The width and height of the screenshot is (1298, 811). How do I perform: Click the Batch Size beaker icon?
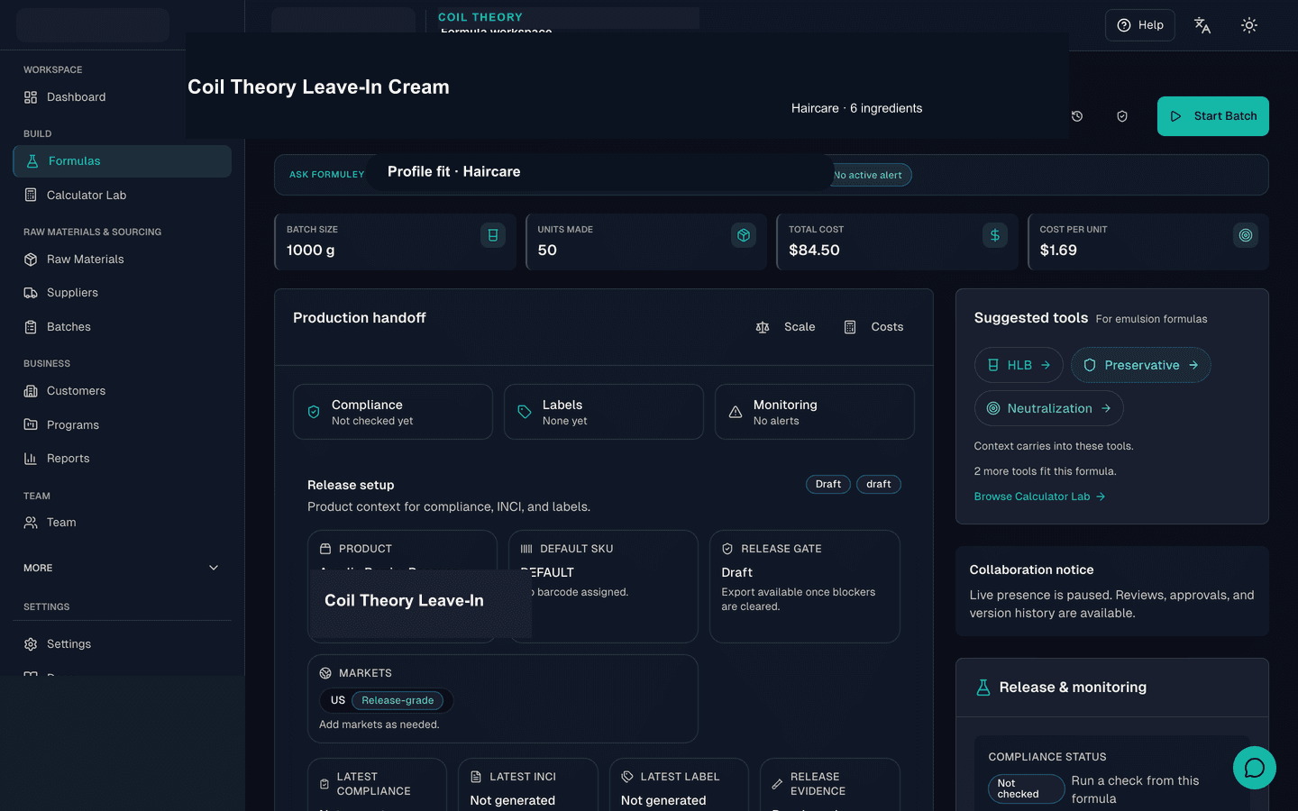tap(493, 235)
